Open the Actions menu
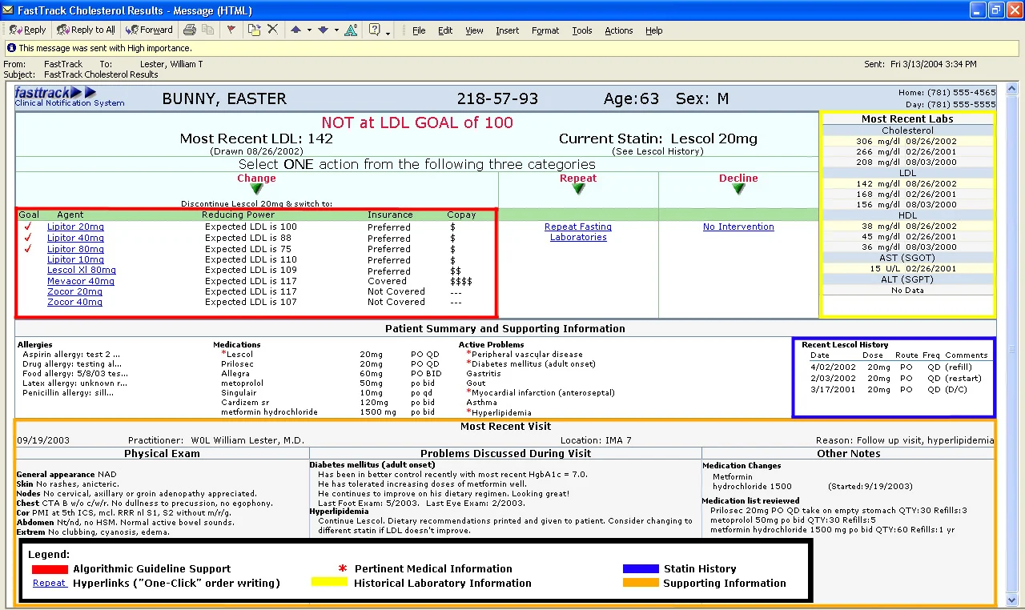1025x610 pixels. click(619, 30)
